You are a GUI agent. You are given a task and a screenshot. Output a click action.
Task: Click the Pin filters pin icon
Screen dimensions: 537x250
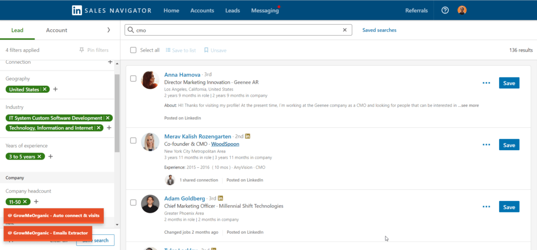[81, 50]
